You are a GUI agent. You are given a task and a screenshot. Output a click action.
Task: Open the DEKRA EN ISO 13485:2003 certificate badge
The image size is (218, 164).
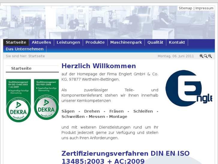tap(19, 101)
